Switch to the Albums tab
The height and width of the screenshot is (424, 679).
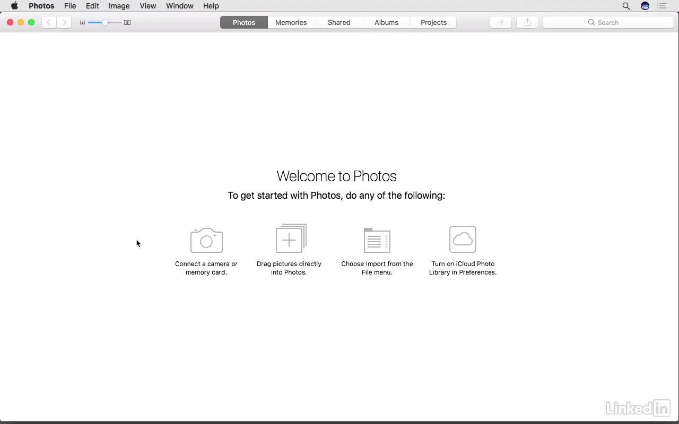pyautogui.click(x=386, y=22)
